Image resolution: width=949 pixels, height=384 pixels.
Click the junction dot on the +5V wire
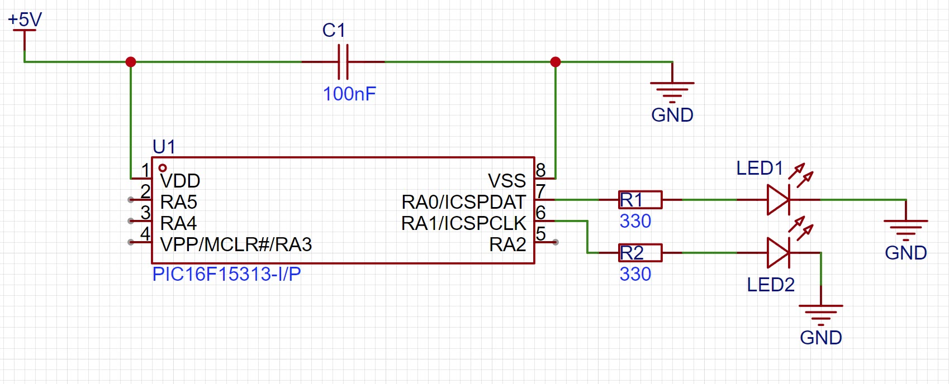click(x=131, y=61)
